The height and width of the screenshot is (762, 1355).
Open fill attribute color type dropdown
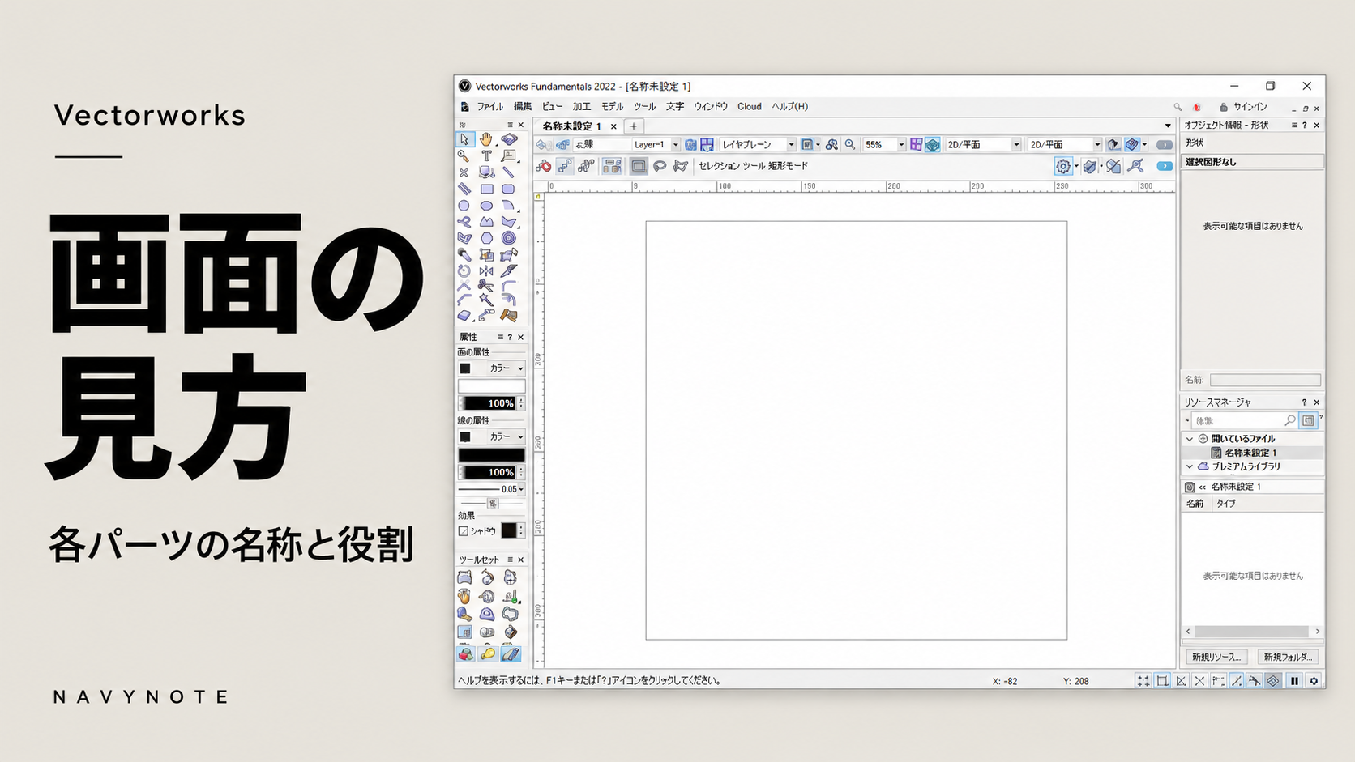click(492, 368)
